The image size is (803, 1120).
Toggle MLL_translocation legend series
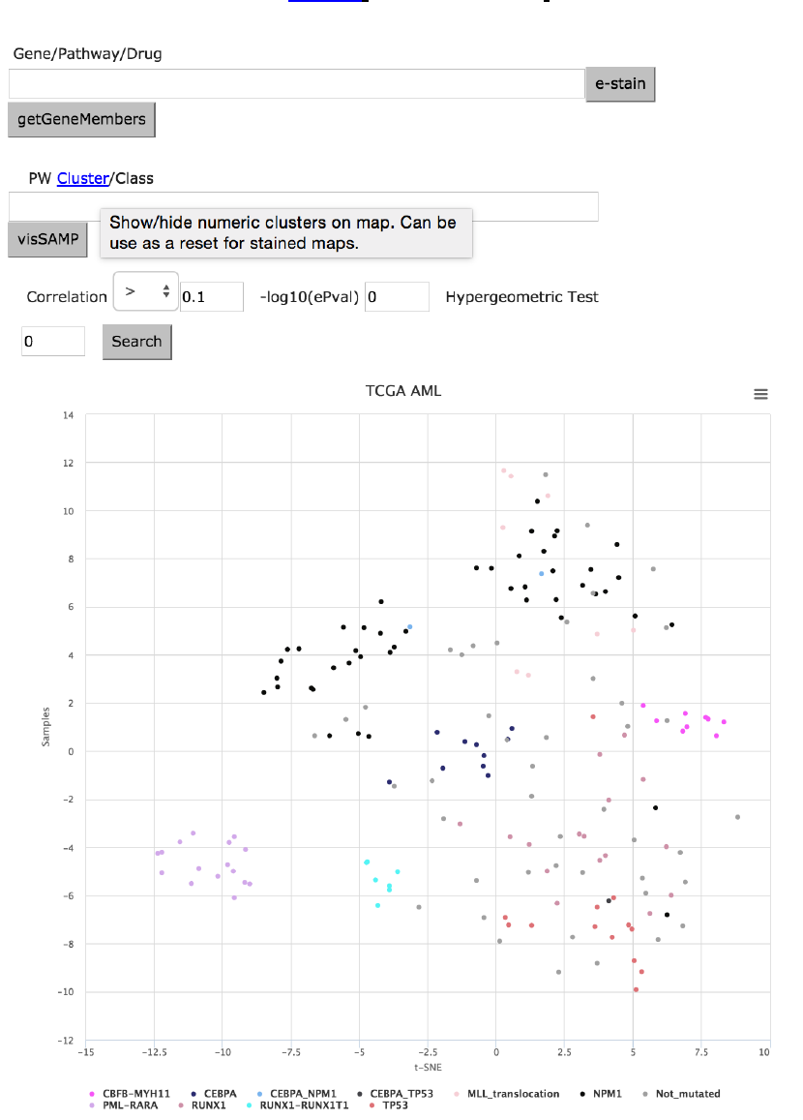pos(513,1093)
